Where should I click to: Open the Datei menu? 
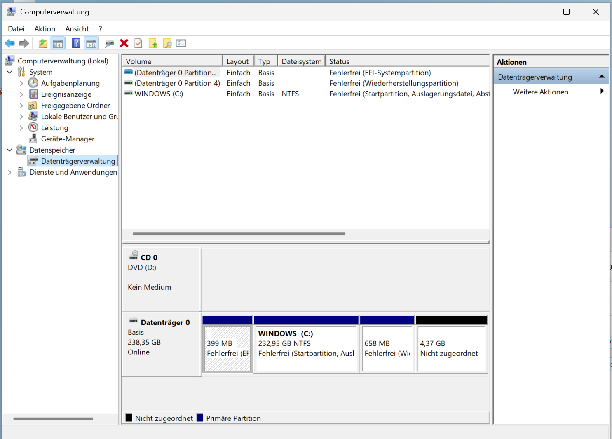pos(16,29)
